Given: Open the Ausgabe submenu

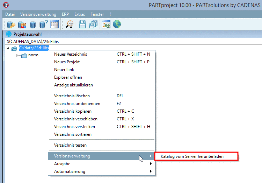Looking at the screenshot, I should click(102, 164).
